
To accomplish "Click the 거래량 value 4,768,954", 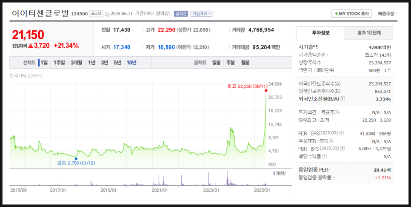I will point(261,30).
